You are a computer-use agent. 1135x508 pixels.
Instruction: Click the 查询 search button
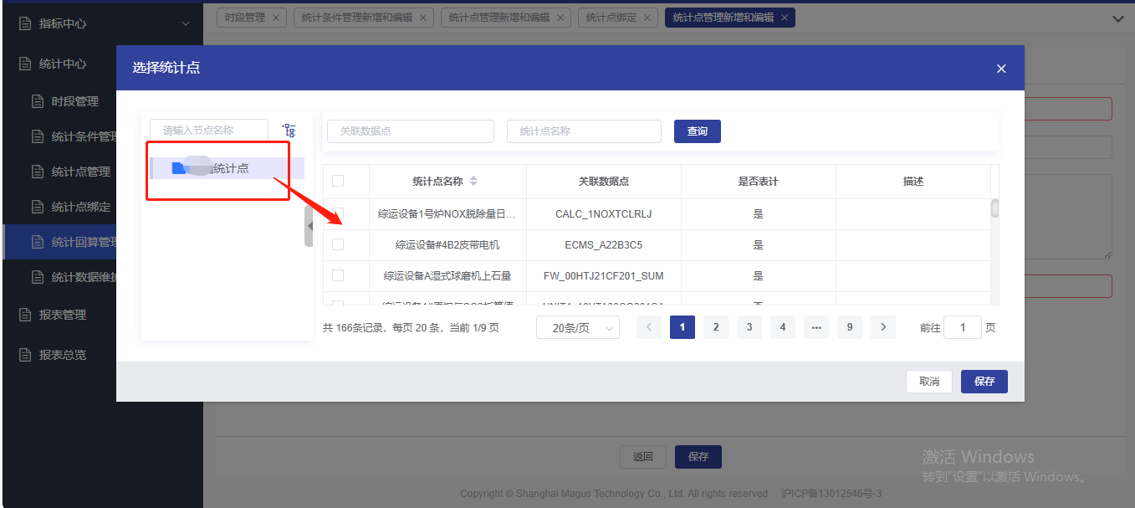pos(697,131)
